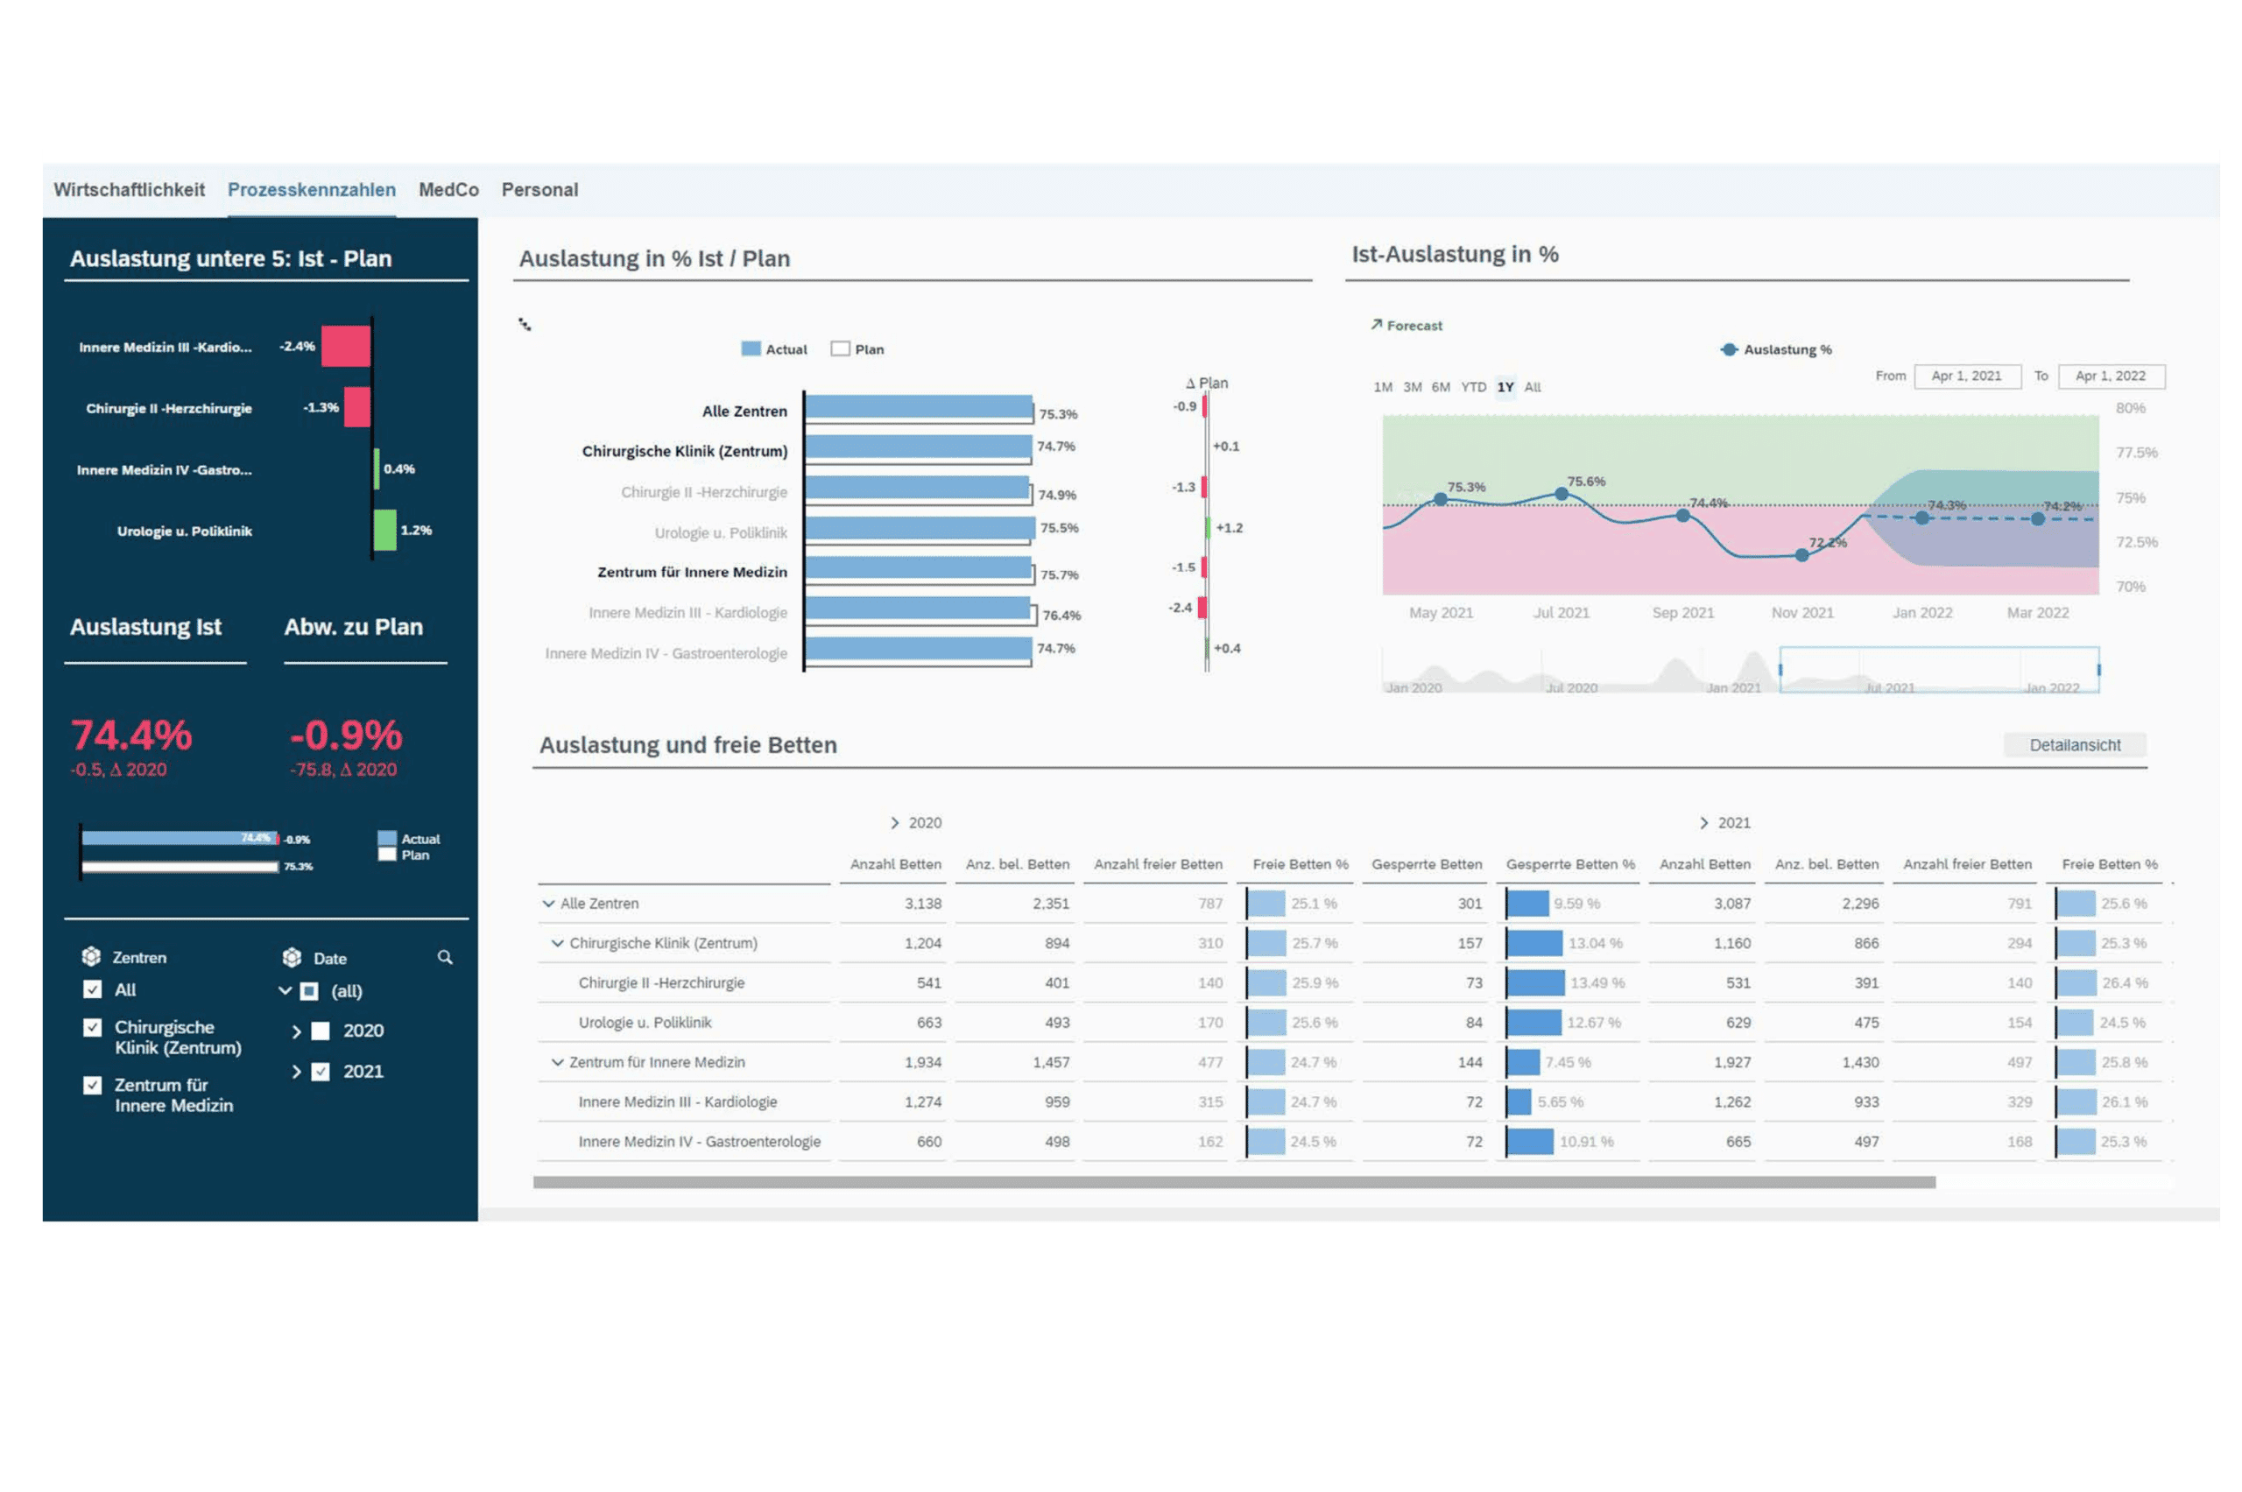Toggle the All Zentren checkbox
The height and width of the screenshot is (1492, 2242).
92,989
